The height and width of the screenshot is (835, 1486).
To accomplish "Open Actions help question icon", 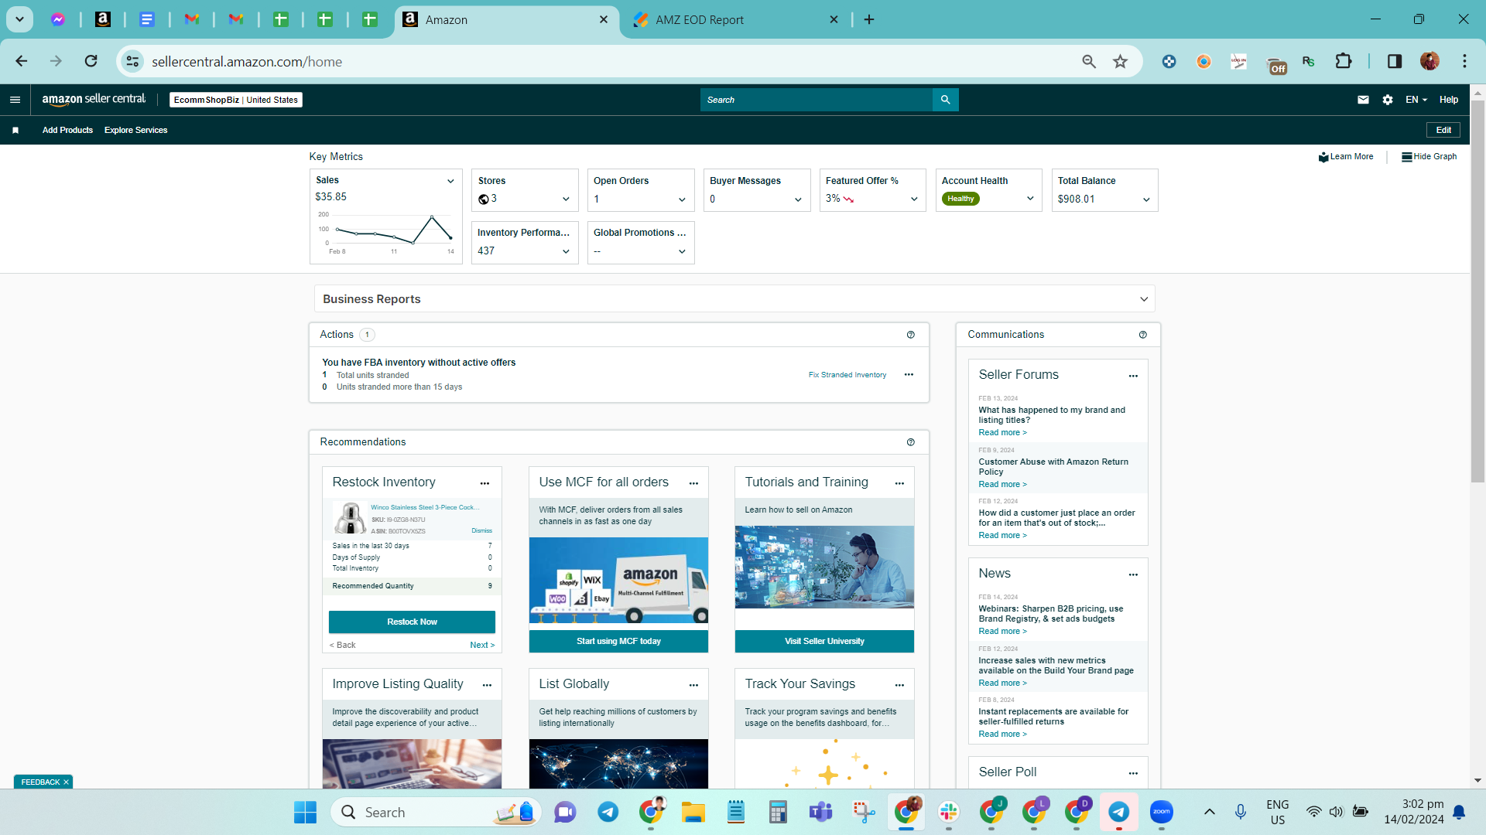I will (911, 335).
